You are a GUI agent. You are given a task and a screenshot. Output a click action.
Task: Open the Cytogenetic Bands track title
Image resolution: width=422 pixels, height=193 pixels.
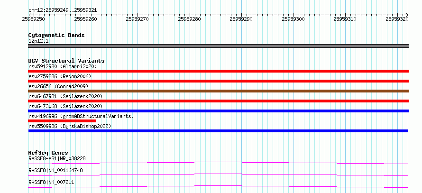pos(56,35)
